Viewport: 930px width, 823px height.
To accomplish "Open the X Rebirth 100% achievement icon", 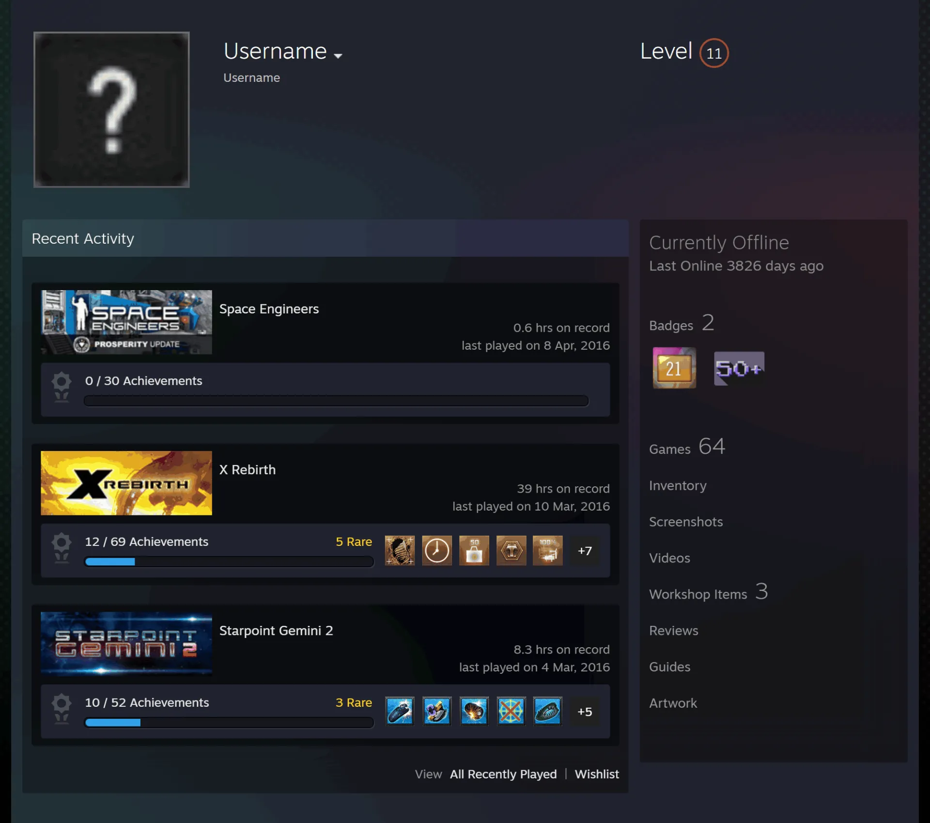I will tap(548, 550).
